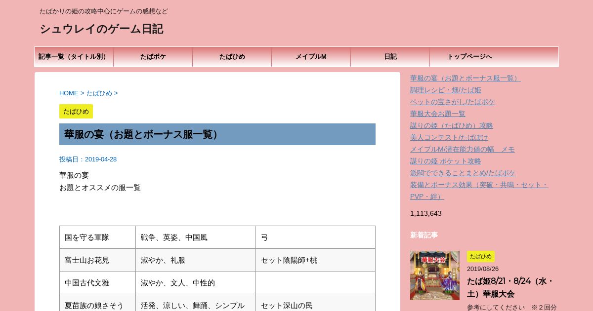The image size is (593, 311).
Task: Click the 華服大会 article thumbnail image
Action: 435,275
